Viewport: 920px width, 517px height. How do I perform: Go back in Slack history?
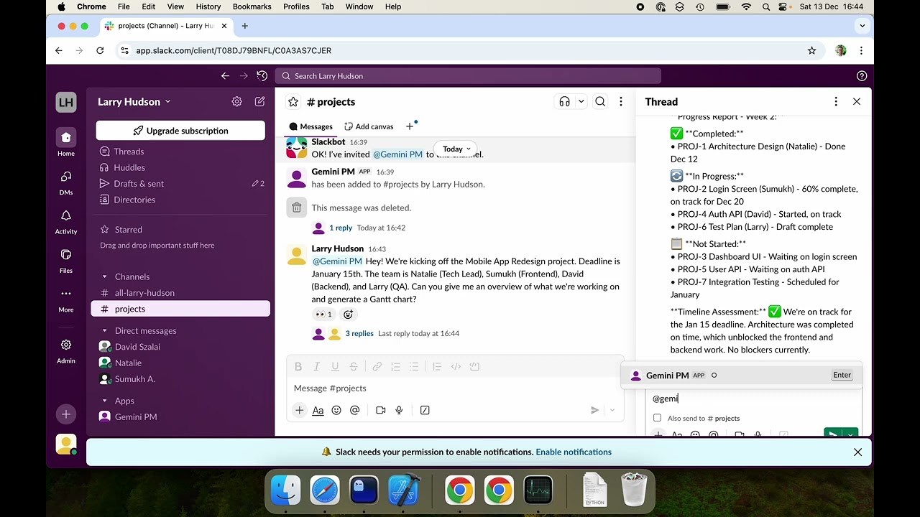point(225,76)
